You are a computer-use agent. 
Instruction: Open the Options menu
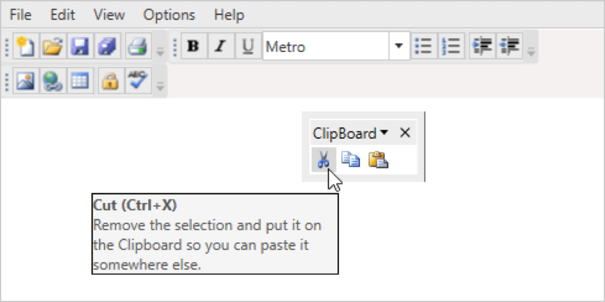pyautogui.click(x=169, y=14)
